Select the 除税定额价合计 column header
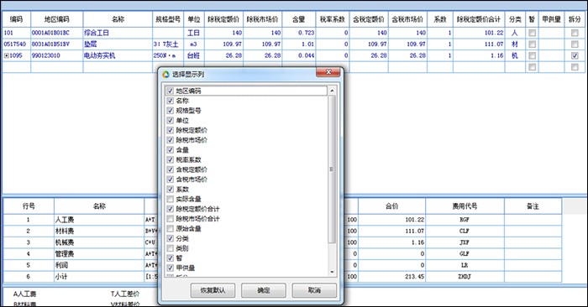Viewport: 588px width, 307px height. point(479,19)
